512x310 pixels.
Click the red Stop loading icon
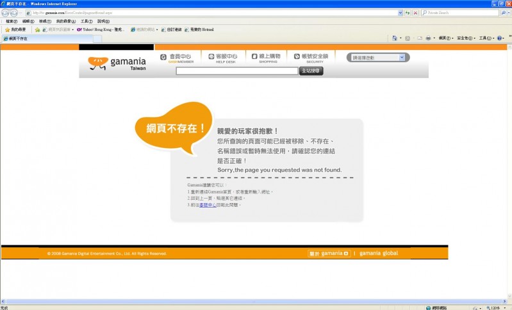pyautogui.click(x=415, y=13)
